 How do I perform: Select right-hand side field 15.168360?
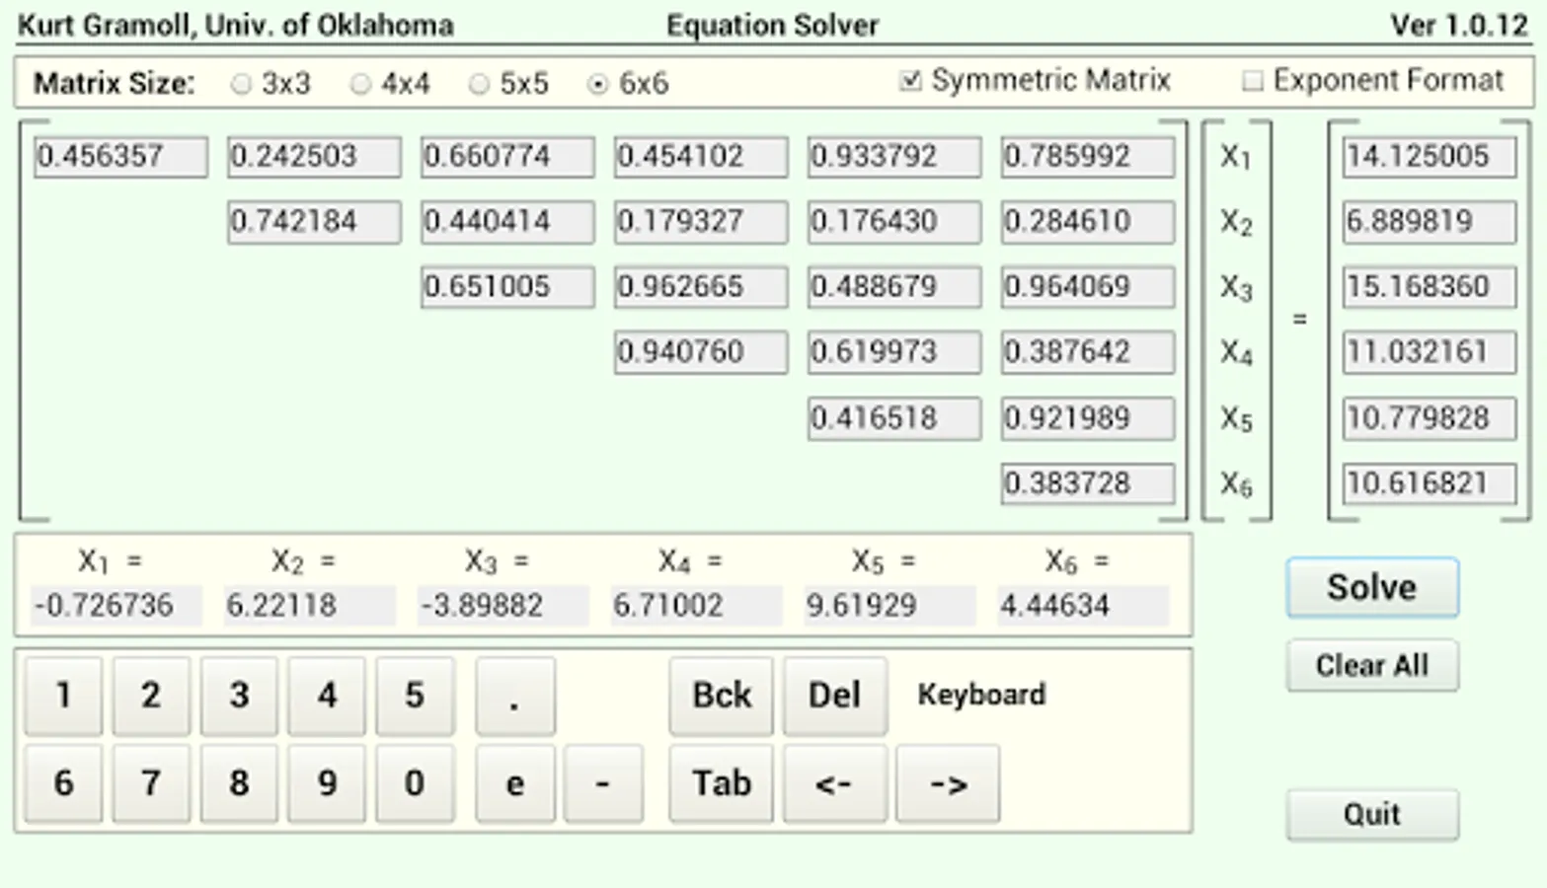coord(1430,287)
